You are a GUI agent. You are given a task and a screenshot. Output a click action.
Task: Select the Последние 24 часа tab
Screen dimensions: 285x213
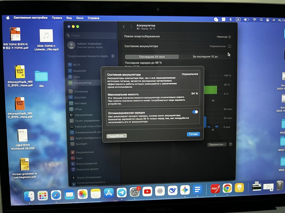point(152,57)
